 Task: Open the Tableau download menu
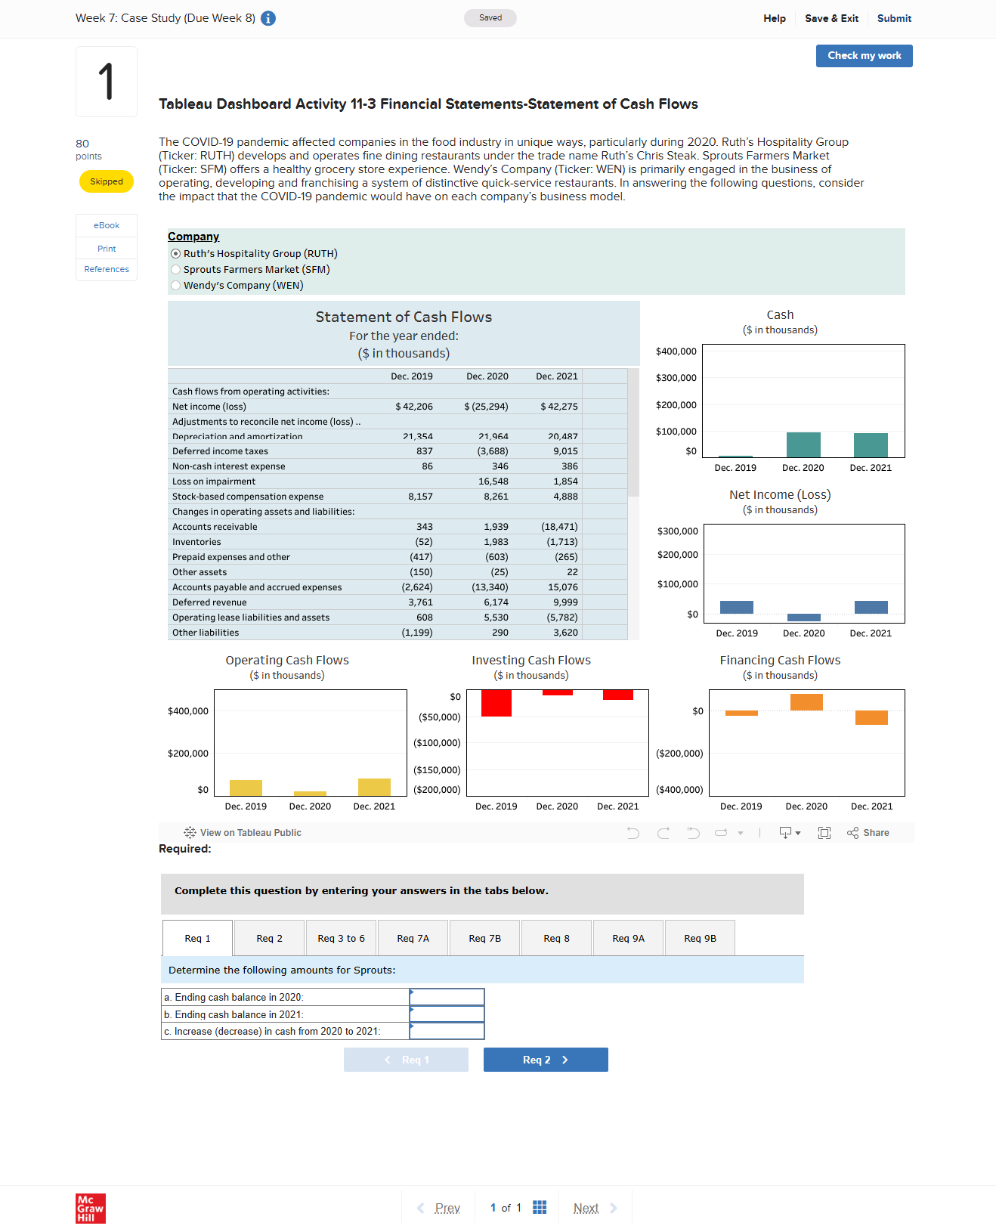(x=790, y=833)
